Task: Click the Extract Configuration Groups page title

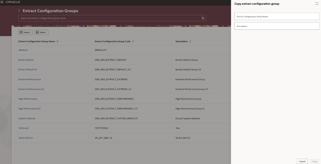Action: (50, 11)
